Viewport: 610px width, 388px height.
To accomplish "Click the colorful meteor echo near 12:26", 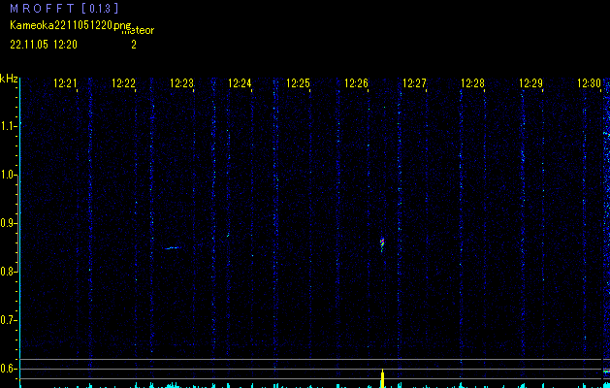I will coord(382,244).
